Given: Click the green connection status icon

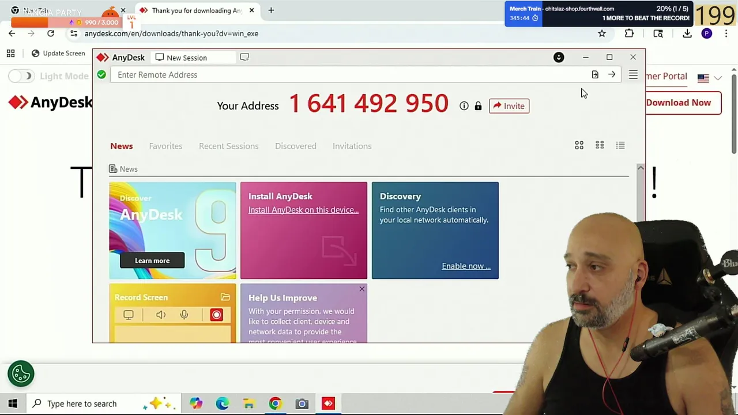Looking at the screenshot, I should pos(101,75).
